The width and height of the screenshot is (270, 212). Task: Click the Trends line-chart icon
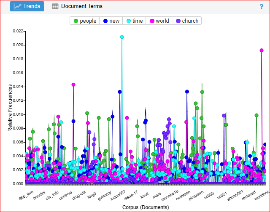[x=18, y=6]
